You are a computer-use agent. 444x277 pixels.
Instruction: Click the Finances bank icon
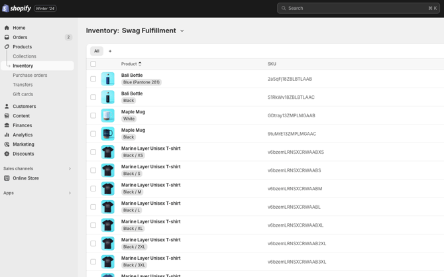[x=7, y=125]
